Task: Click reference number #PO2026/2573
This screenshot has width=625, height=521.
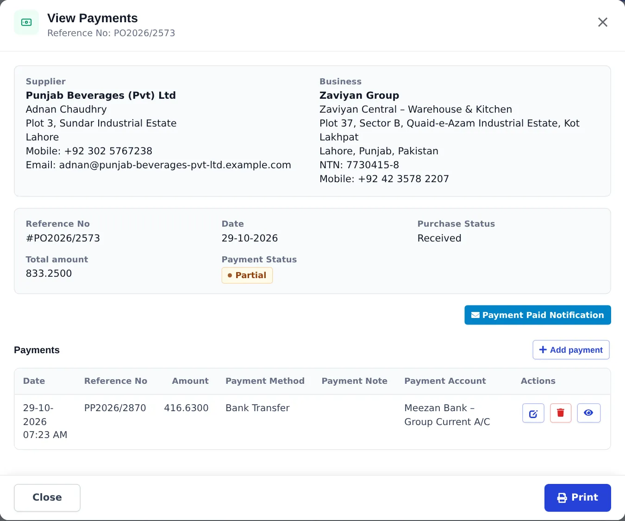Action: coord(63,238)
